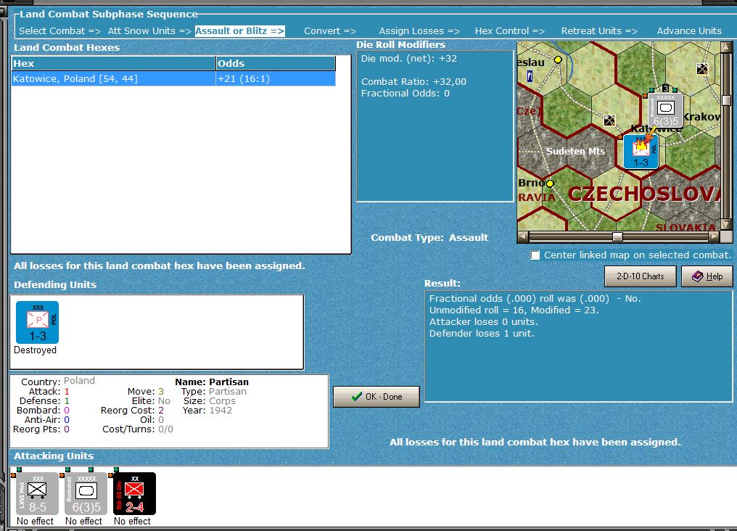
Task: Click the Die mod. (net): +32 line
Action: (x=408, y=59)
